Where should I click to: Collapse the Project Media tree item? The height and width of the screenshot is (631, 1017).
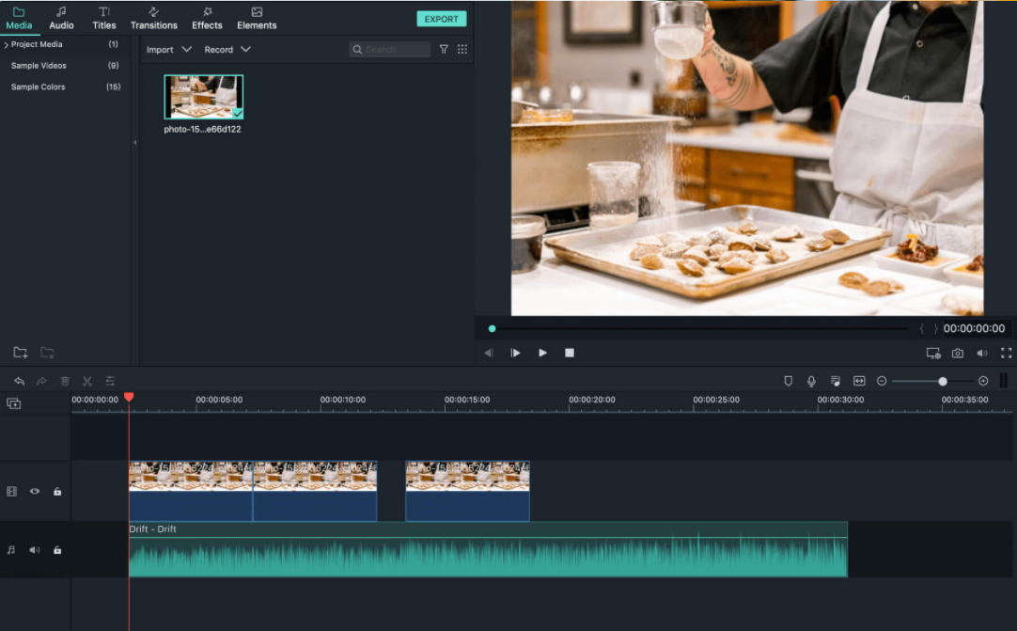tap(8, 44)
